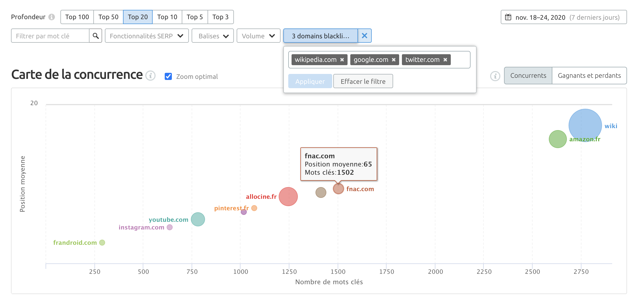Select the Top 3 depth option
638x299 pixels.
click(220, 17)
